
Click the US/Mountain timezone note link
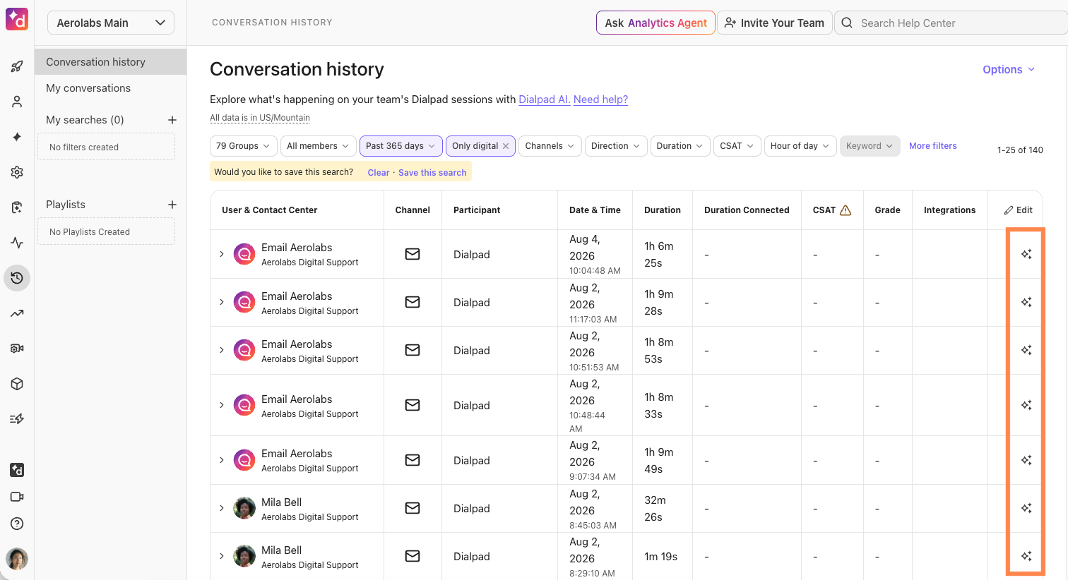point(260,118)
